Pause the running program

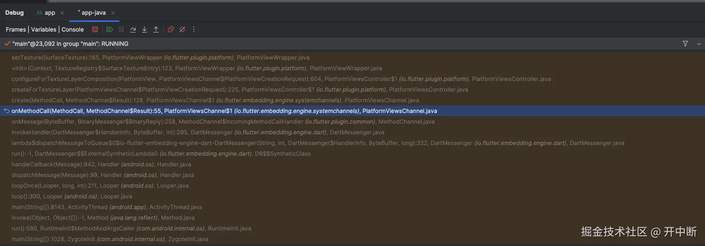[x=121, y=29]
